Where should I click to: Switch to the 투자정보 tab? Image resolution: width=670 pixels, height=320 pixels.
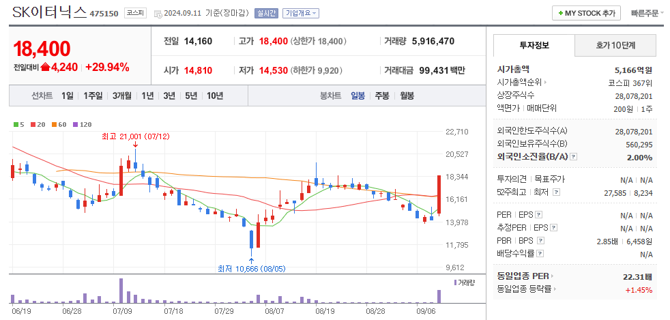tap(534, 45)
